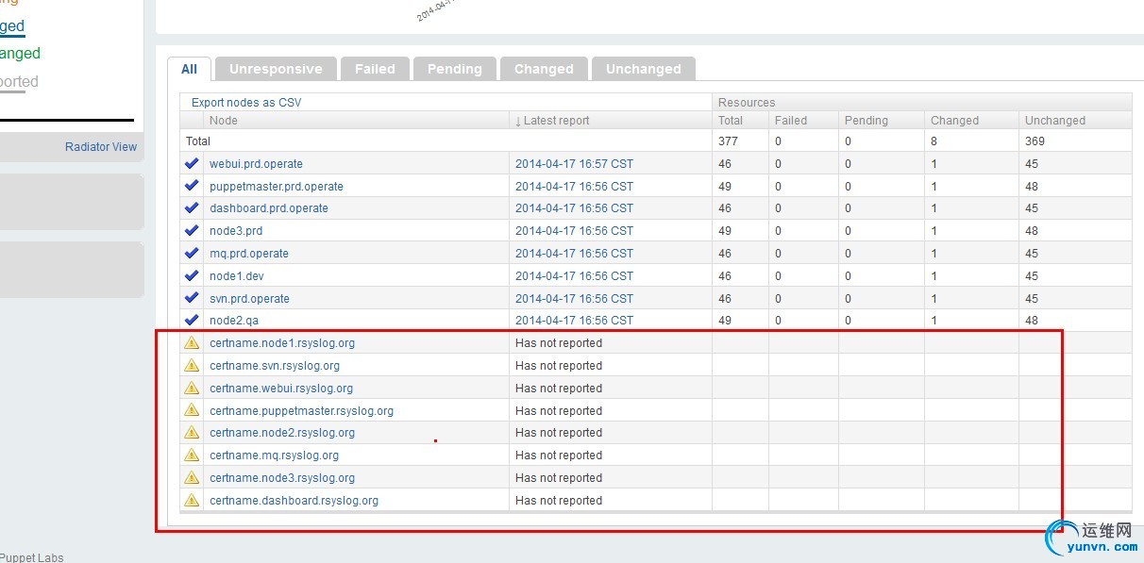Click the checkmark icon beside dashboard.prd.operate
The image size is (1144, 563).
click(192, 208)
